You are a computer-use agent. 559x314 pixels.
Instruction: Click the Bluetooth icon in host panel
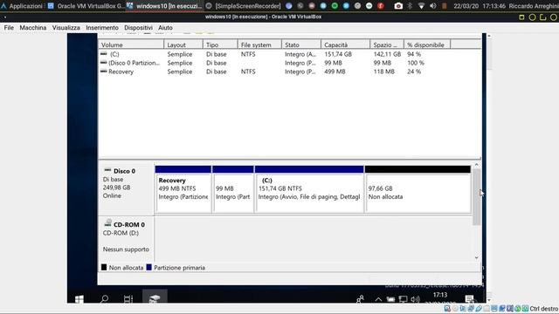tap(410, 6)
